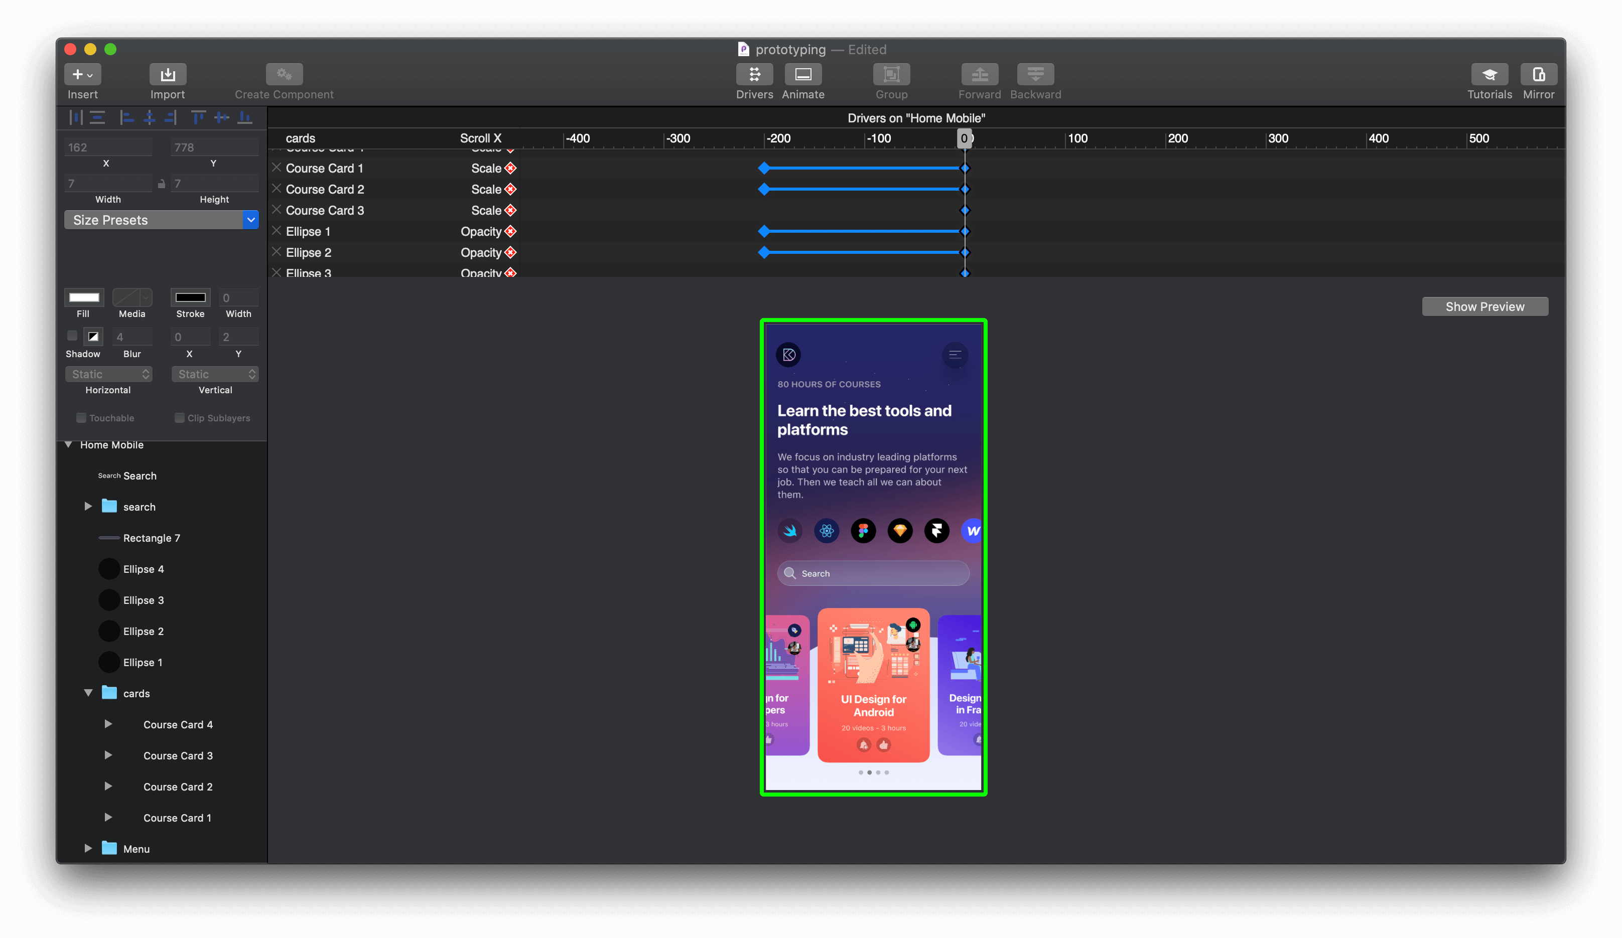
Task: Enable the Touchable checkbox
Action: [81, 418]
